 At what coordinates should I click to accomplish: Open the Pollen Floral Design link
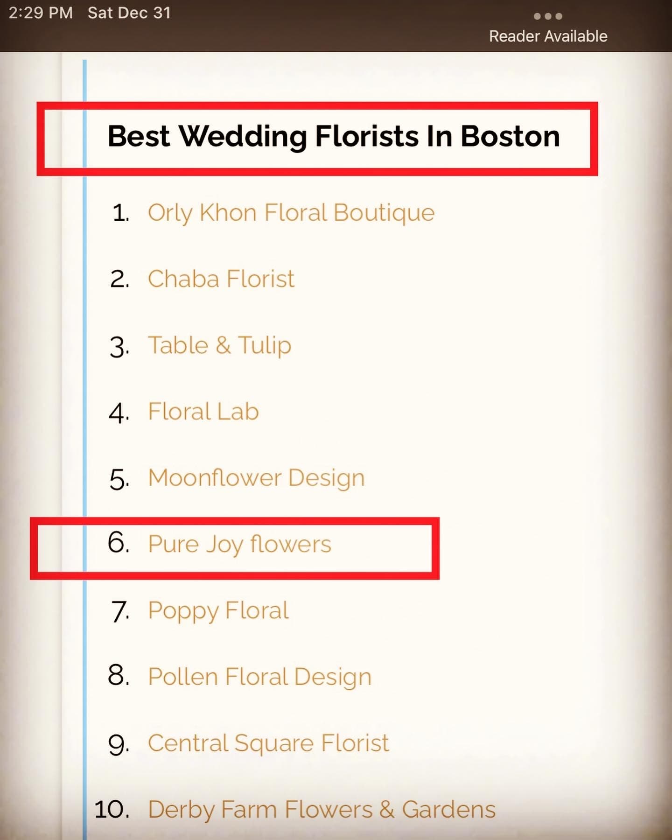point(259,677)
